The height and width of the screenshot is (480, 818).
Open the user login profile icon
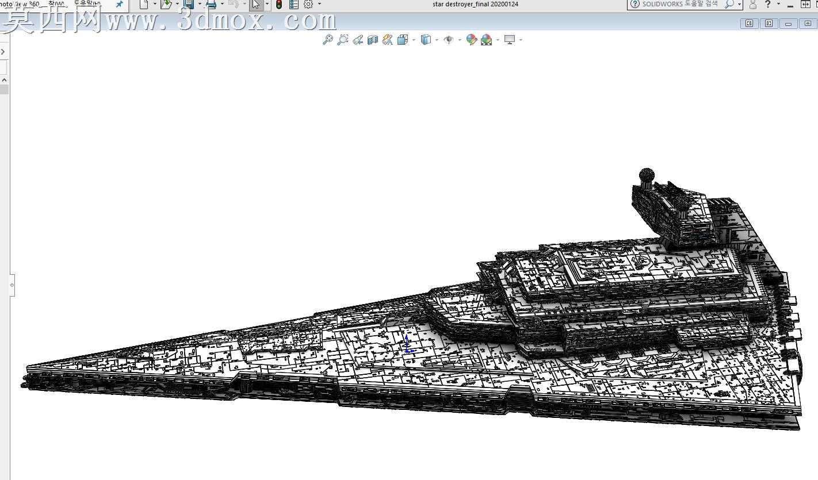tap(752, 5)
